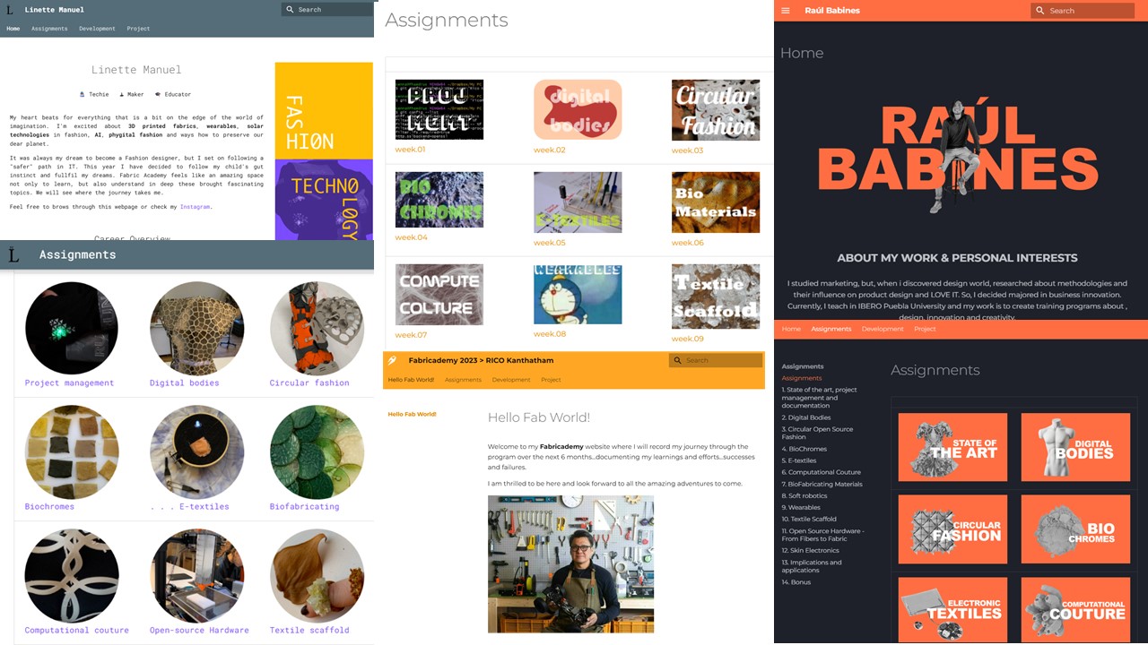Image resolution: width=1148 pixels, height=645 pixels.
Task: Click the Circular Fashion week.03 thumbnail
Action: (716, 110)
